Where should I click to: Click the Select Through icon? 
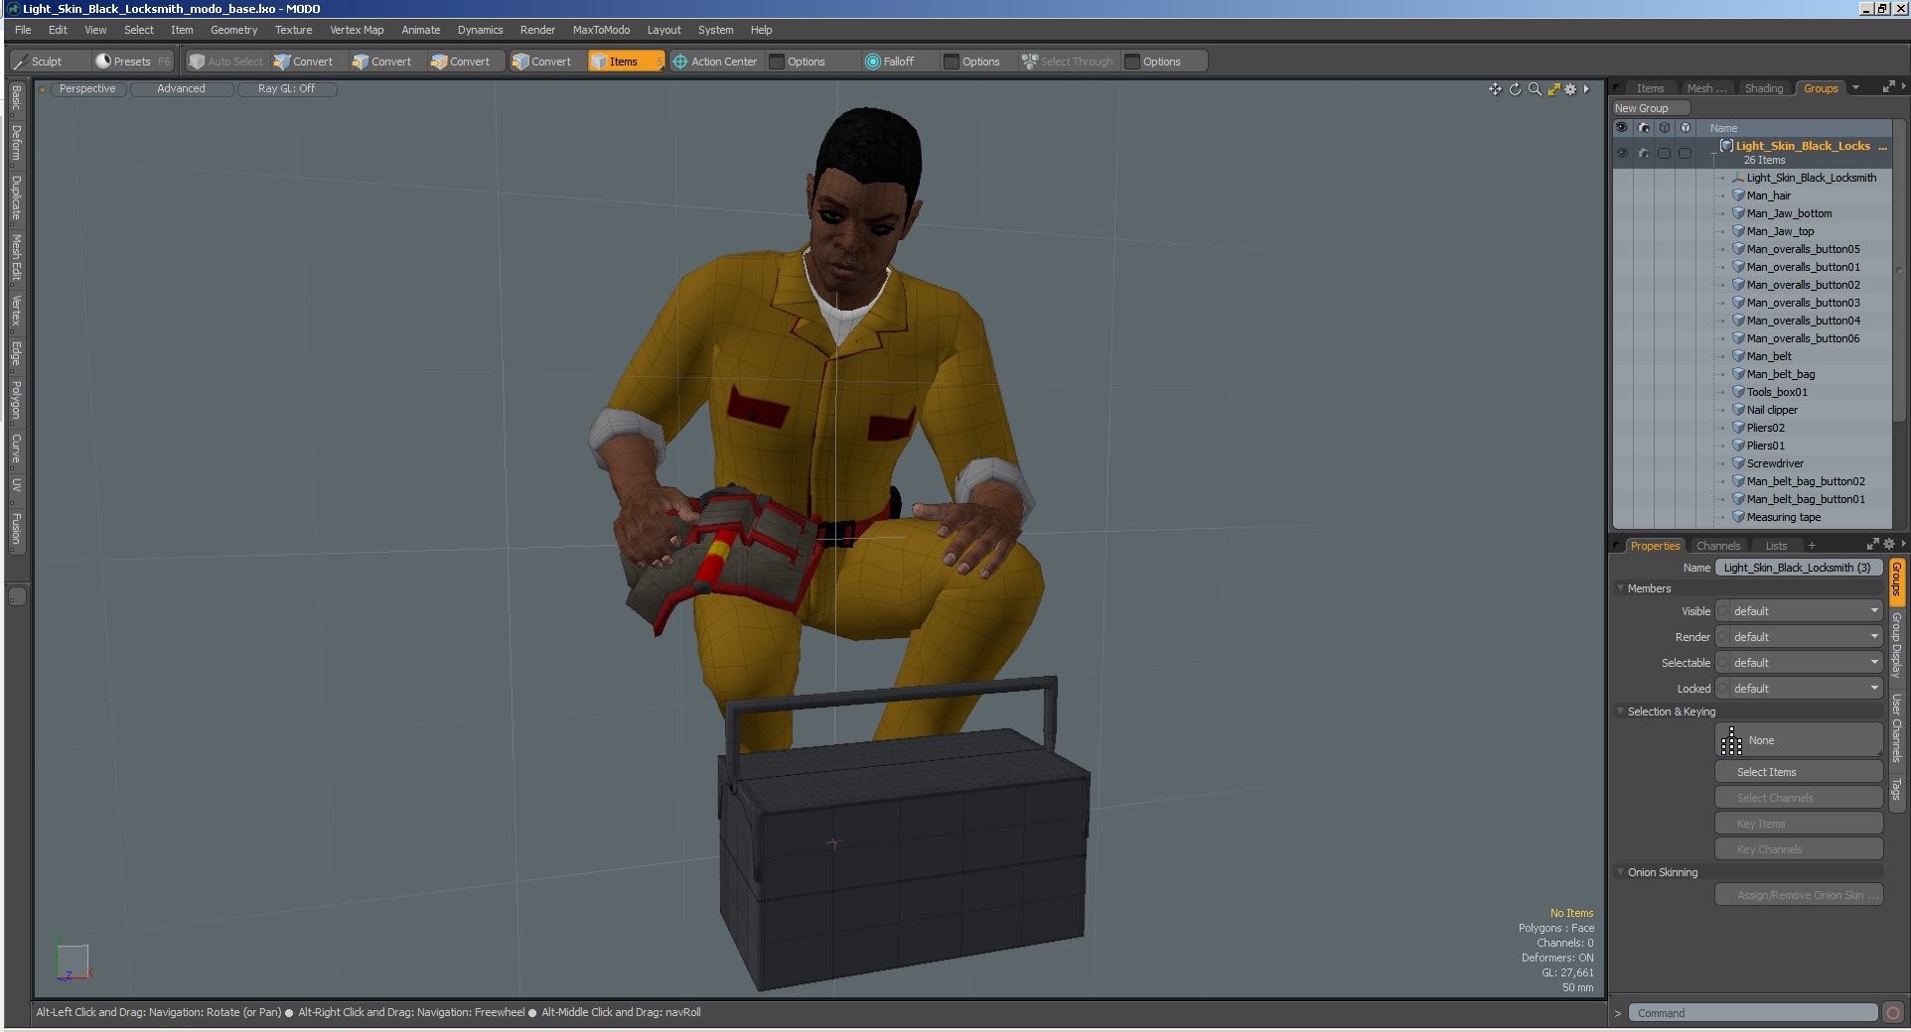pyautogui.click(x=1030, y=62)
